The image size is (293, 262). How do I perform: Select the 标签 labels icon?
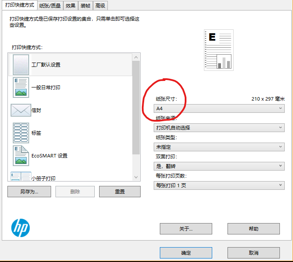21,133
